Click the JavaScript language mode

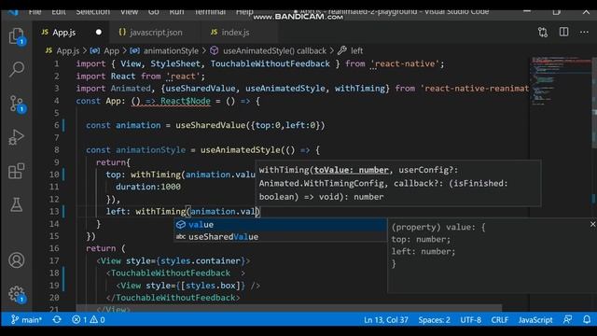535,319
